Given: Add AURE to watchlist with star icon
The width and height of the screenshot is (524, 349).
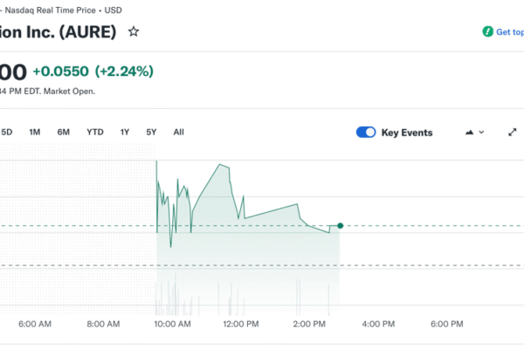Looking at the screenshot, I should [134, 31].
